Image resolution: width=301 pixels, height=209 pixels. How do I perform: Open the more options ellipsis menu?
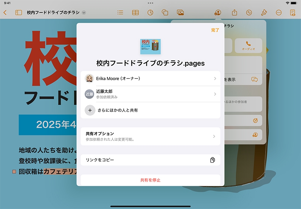pos(278,13)
